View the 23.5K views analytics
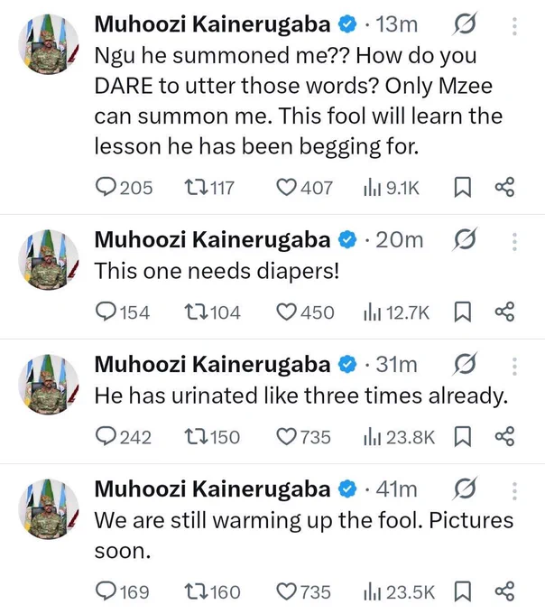 pyautogui.click(x=399, y=591)
